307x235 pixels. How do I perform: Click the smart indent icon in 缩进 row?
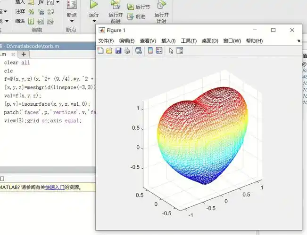pos(31,21)
